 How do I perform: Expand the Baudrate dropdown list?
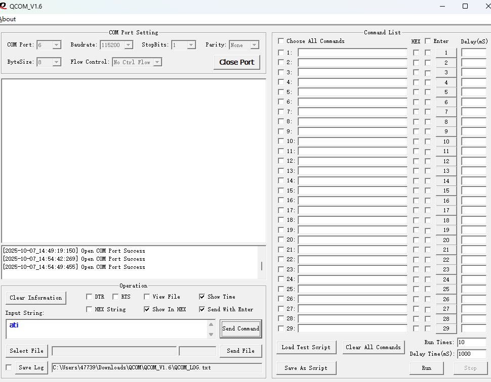pos(128,45)
